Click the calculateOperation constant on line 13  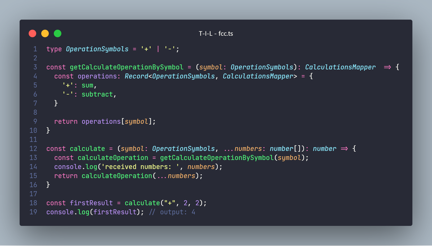(x=113, y=158)
